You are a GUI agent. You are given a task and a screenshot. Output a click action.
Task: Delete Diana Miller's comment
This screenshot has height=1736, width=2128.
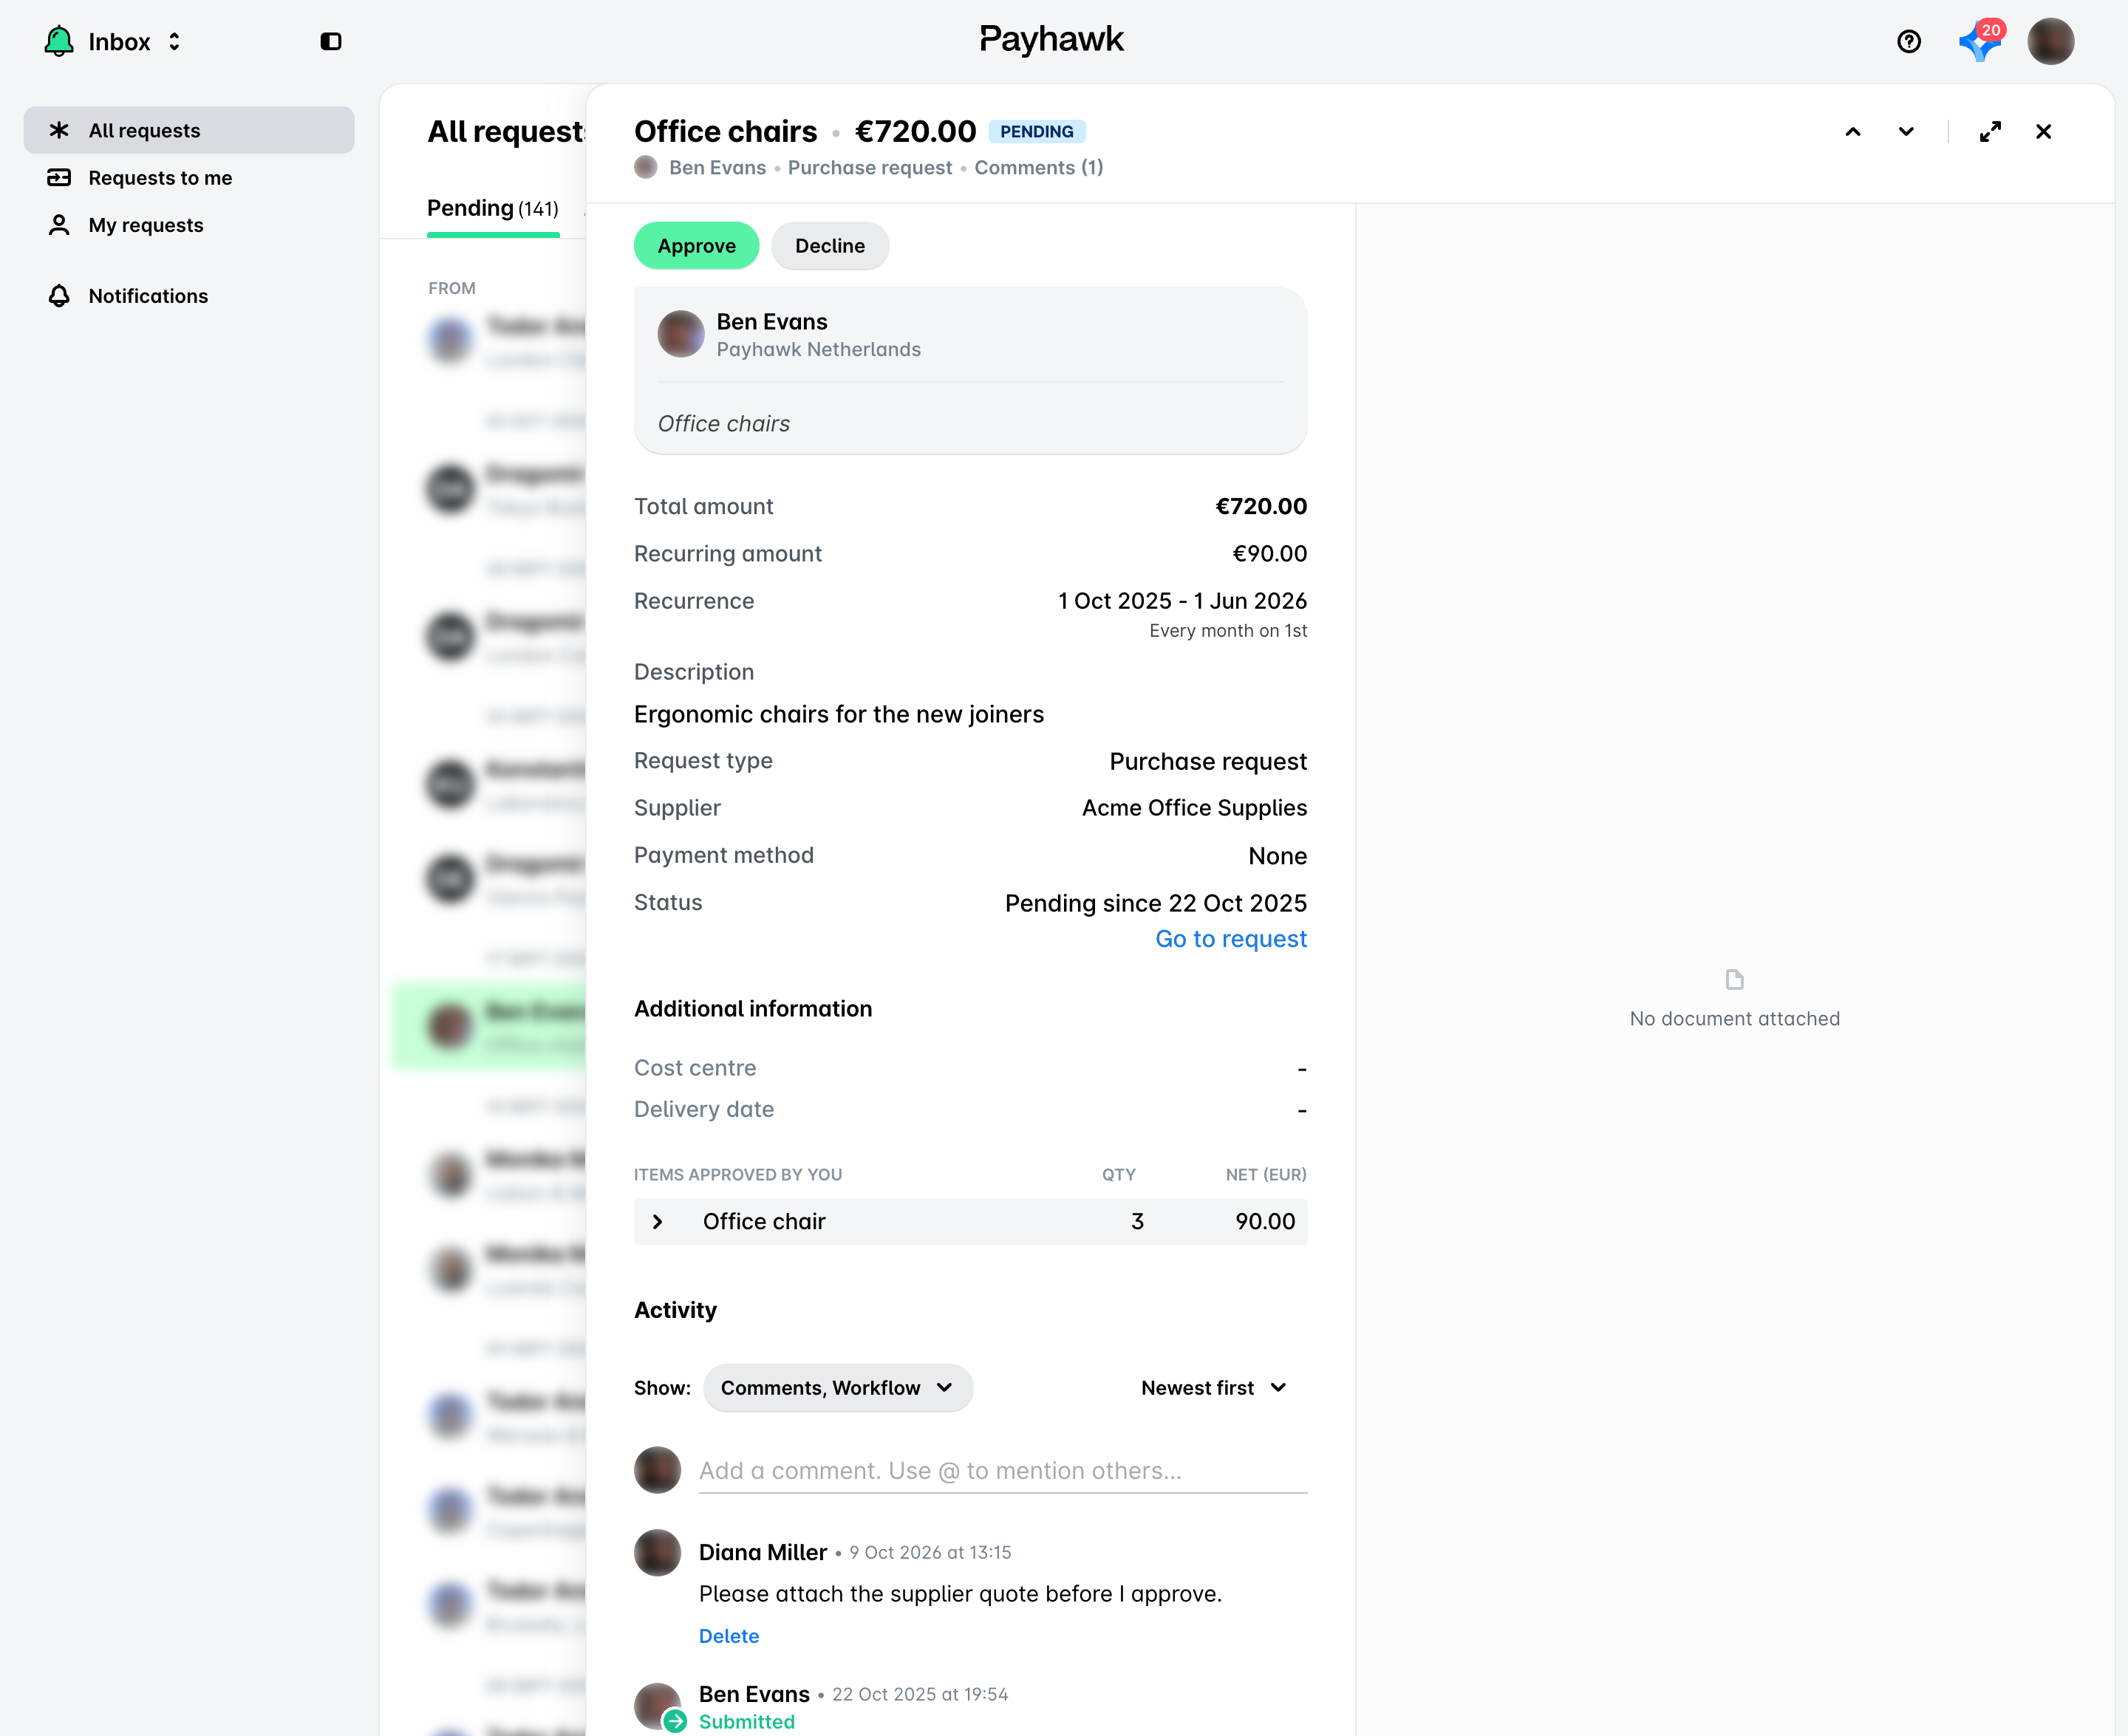coord(728,1636)
